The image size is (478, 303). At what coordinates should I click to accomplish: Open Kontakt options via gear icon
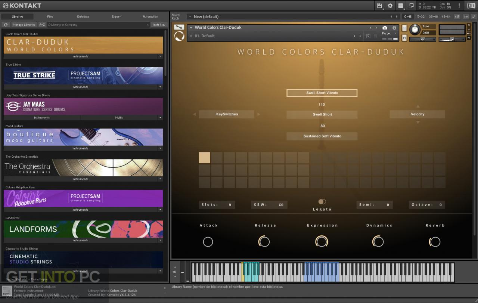click(x=390, y=6)
